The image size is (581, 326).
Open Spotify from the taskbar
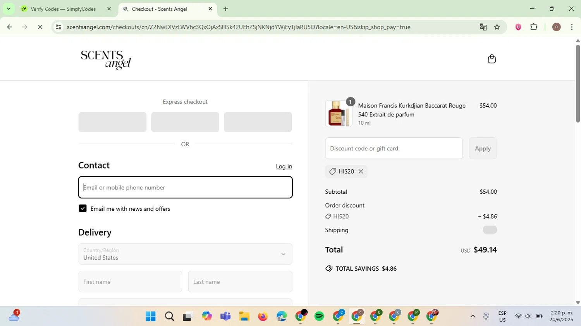coord(319,317)
